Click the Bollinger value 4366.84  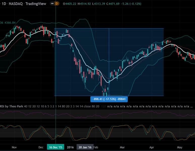(10, 23)
